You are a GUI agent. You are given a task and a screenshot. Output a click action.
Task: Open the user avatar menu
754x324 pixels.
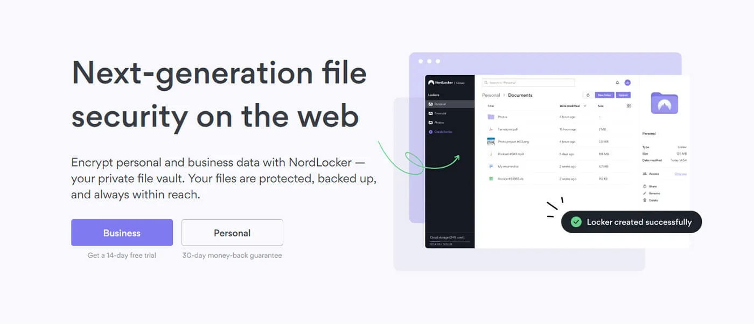627,83
